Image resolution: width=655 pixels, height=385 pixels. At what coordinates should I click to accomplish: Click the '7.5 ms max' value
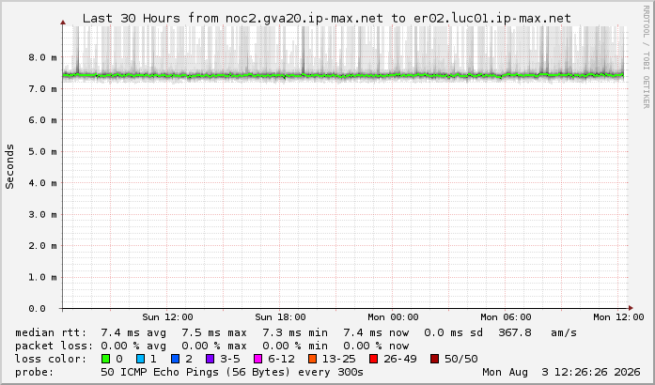(x=214, y=332)
